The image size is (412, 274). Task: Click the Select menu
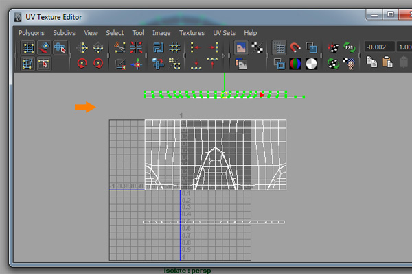click(x=115, y=32)
